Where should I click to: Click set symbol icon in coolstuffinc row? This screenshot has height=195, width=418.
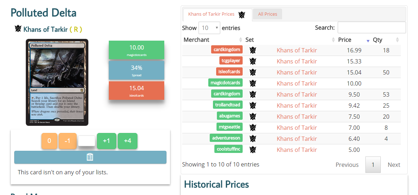pyautogui.click(x=253, y=150)
